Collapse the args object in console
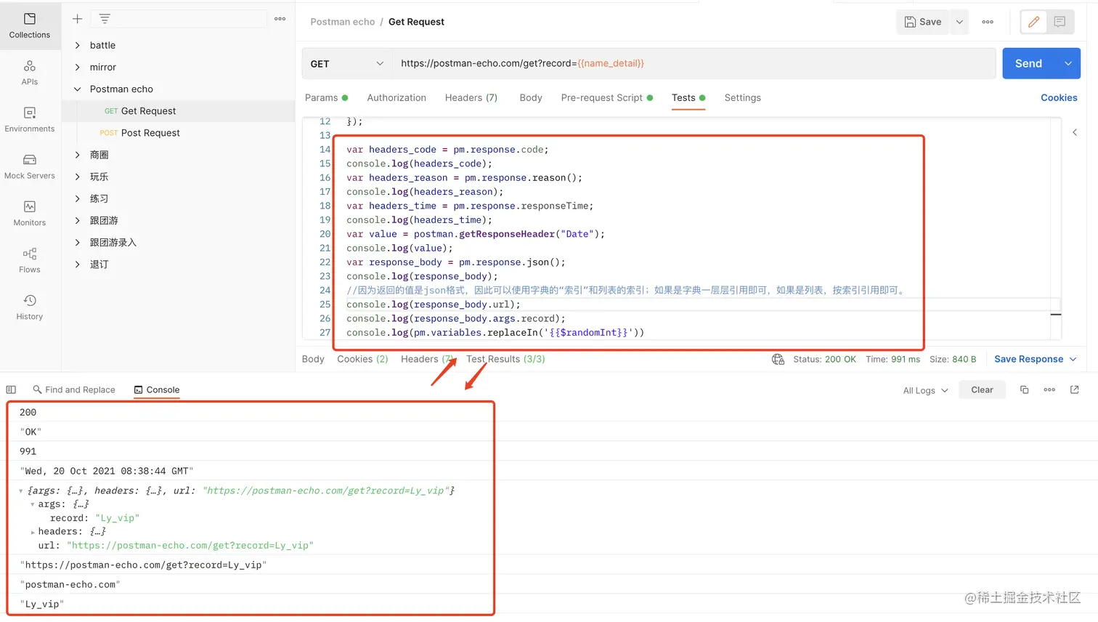The width and height of the screenshot is (1098, 622). click(33, 504)
